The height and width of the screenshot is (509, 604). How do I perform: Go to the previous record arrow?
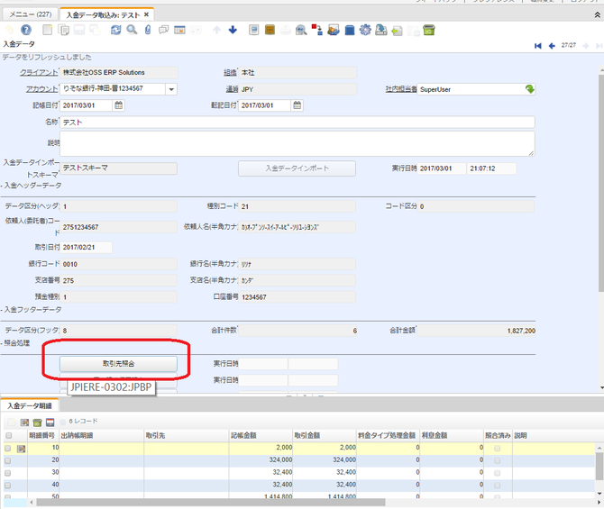(x=552, y=46)
